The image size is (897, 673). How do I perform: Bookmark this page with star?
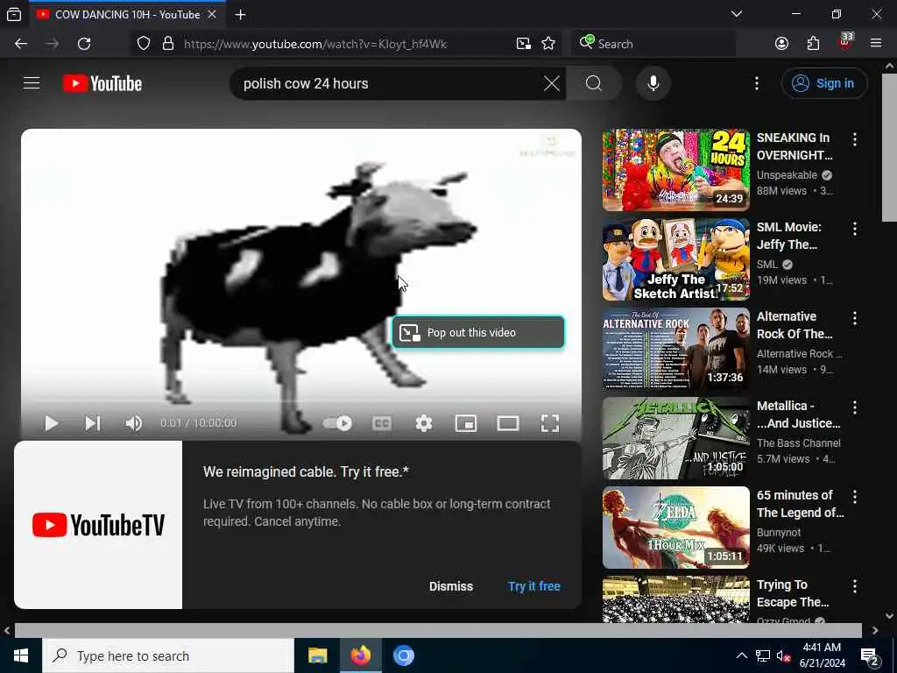coord(548,44)
